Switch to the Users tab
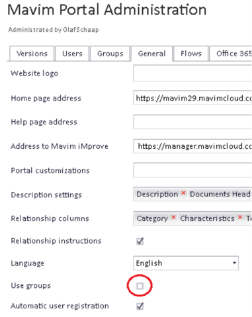The height and width of the screenshot is (317, 252). (x=72, y=54)
